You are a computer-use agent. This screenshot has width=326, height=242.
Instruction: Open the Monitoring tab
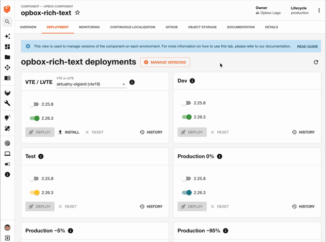coord(89,27)
